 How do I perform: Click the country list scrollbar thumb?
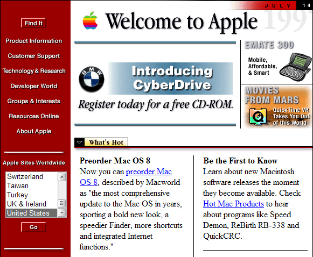tap(62, 204)
